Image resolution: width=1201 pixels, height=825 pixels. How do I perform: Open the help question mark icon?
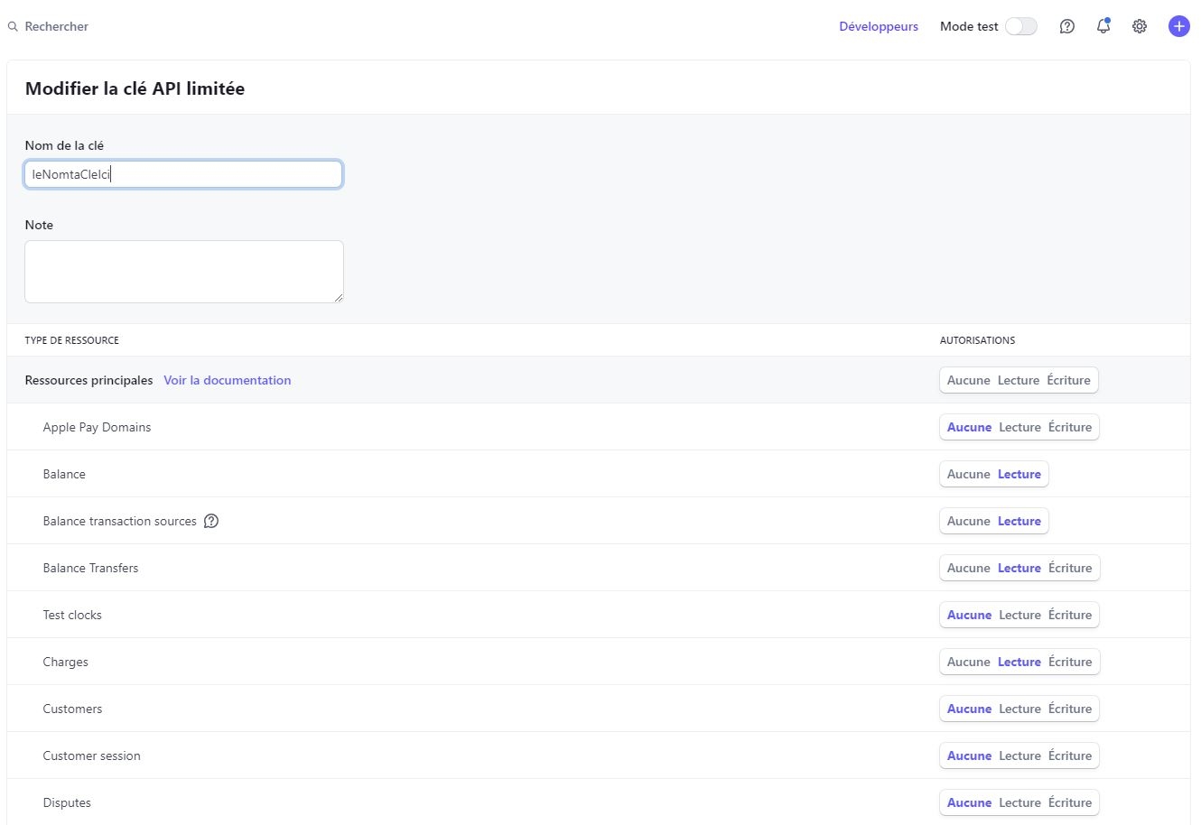point(1066,26)
